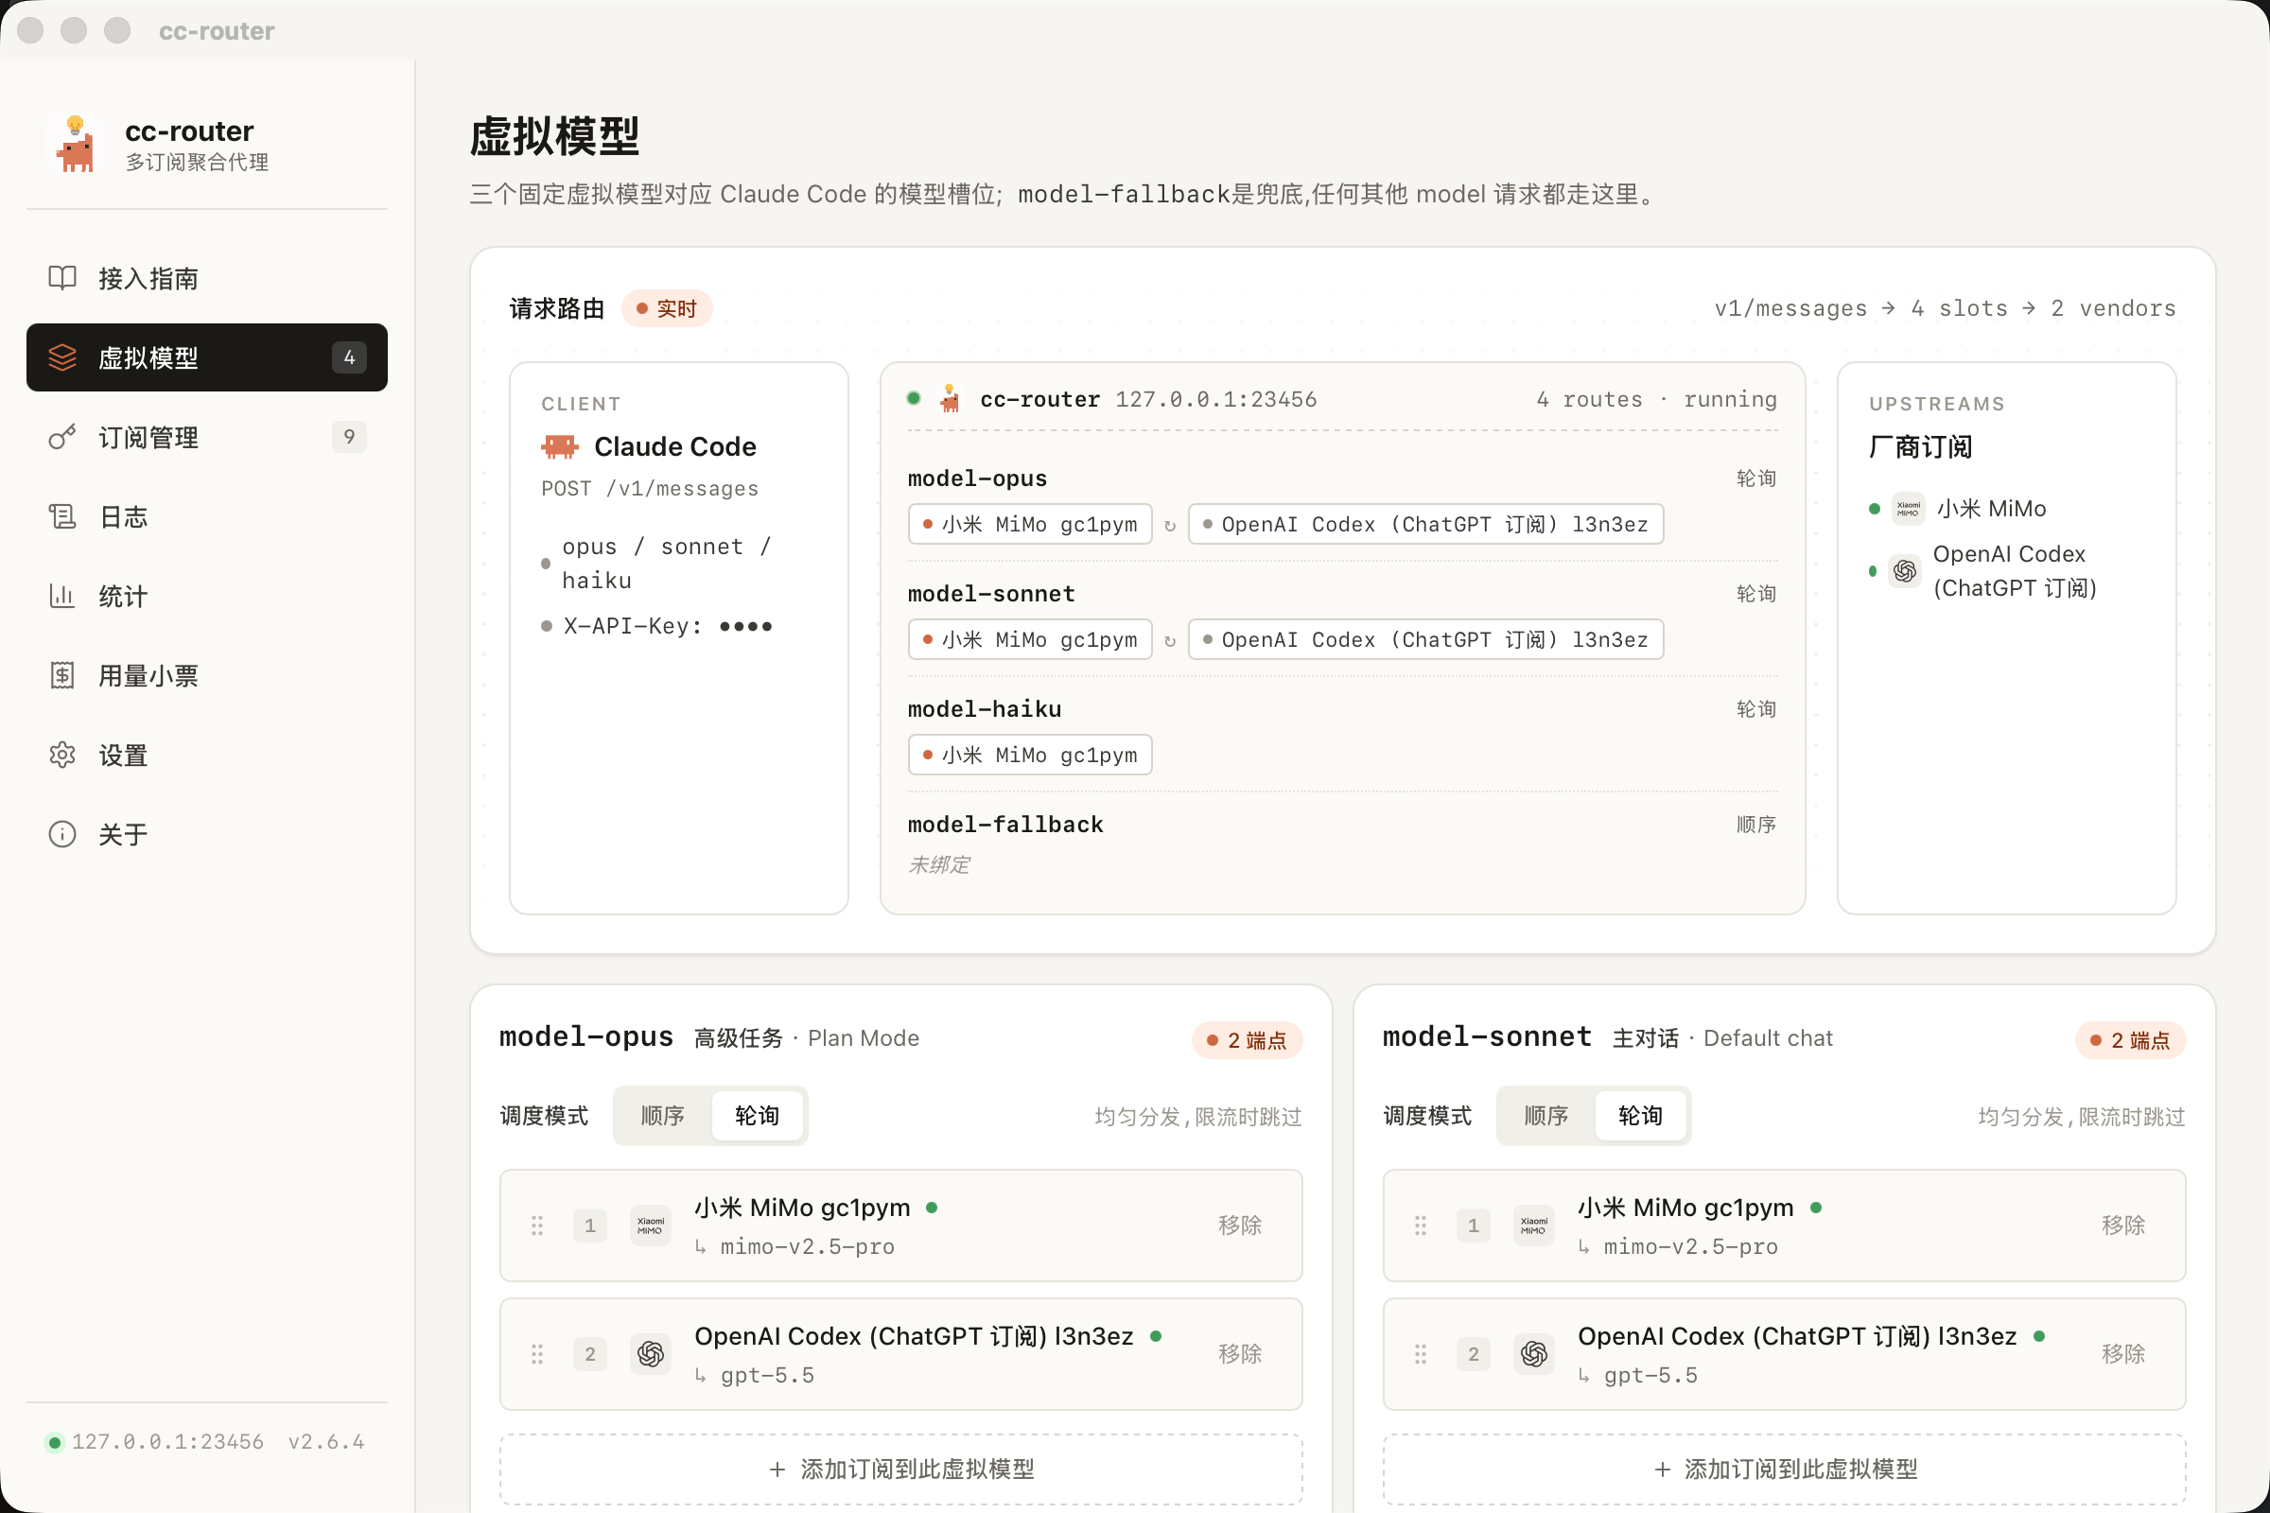Click the Xiaomi MiMo logo in model-opus endpoint list
This screenshot has height=1513, width=2270.
coord(651,1226)
